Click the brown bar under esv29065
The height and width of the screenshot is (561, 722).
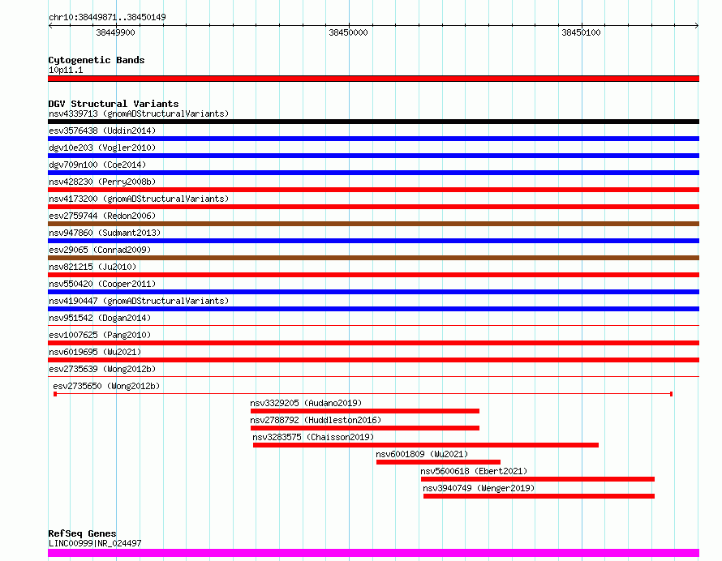point(373,258)
